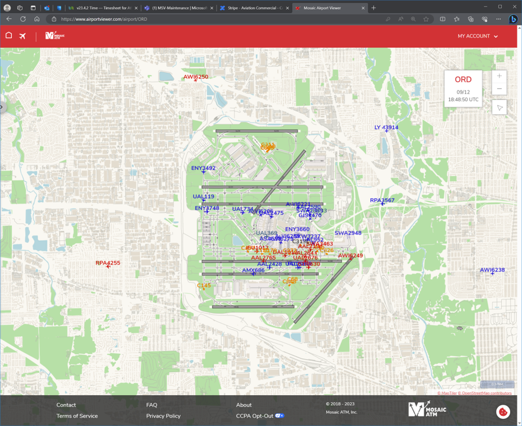Open browser settings and more menu
Viewport: 522px width, 426px height.
click(x=498, y=19)
